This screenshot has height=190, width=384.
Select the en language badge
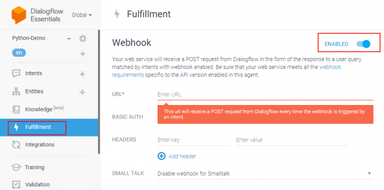coord(19,53)
